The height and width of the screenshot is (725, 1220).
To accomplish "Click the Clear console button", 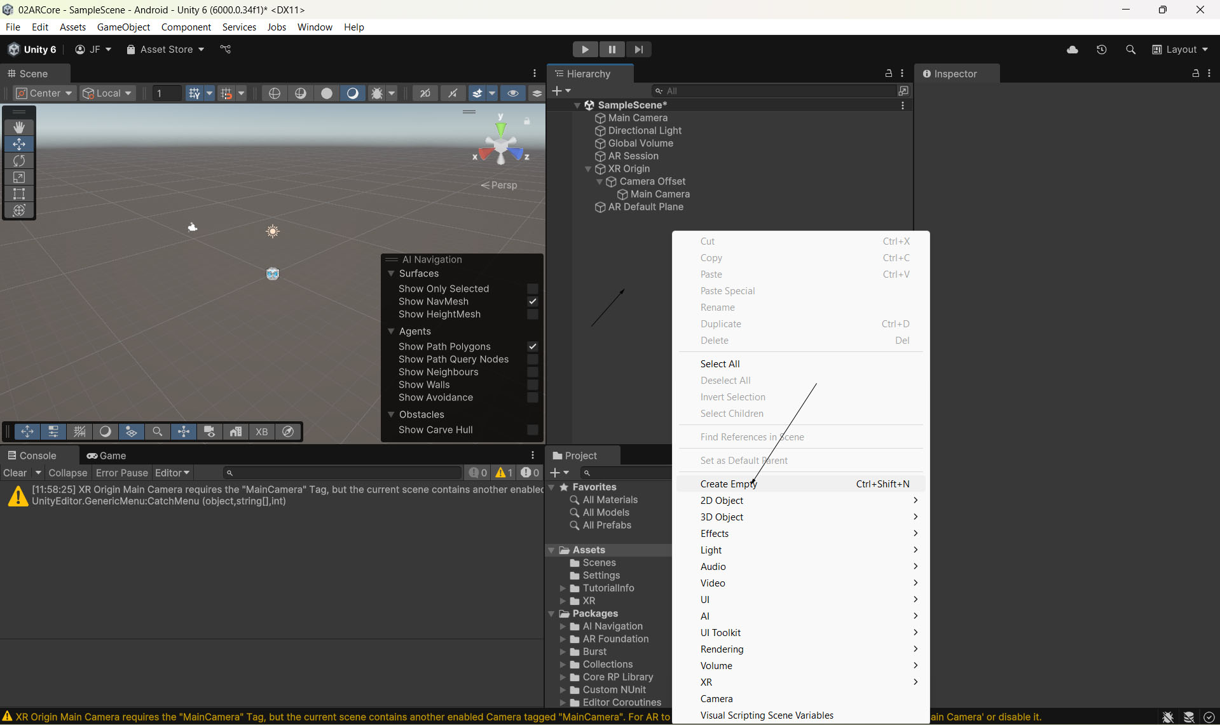I will [15, 473].
